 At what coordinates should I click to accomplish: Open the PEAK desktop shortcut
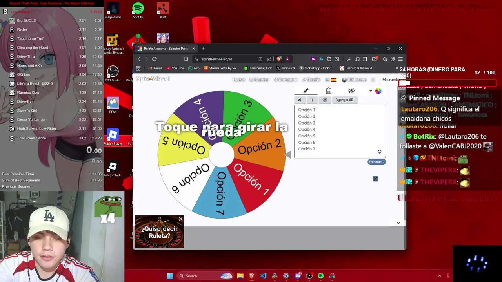pos(113,105)
